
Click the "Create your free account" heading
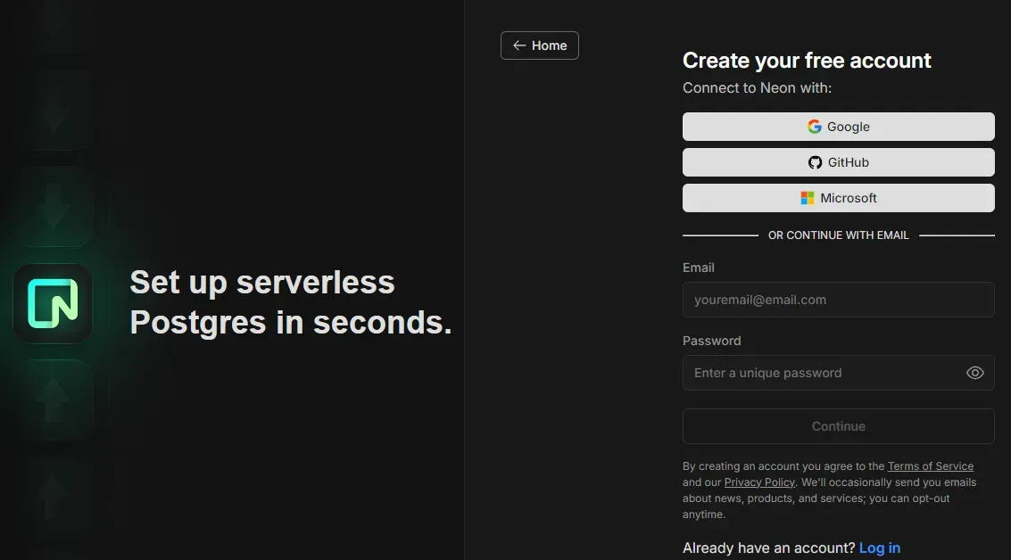pyautogui.click(x=807, y=61)
